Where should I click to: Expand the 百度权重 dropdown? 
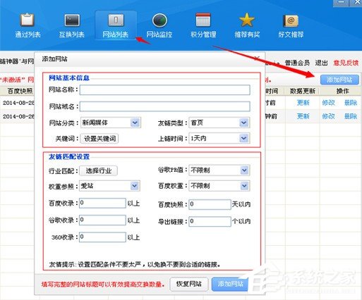244,186
